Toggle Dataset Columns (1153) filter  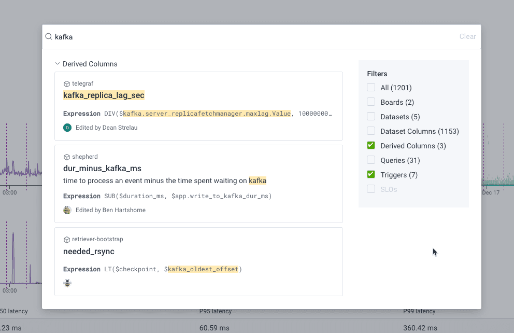(x=371, y=131)
